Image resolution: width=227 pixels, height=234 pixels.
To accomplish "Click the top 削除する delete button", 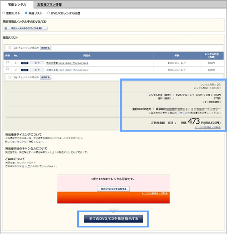I will 46,48.
